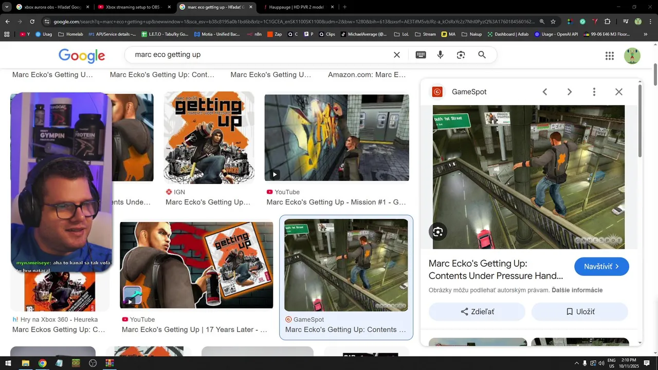
Task: Open the Zap bookmark
Action: [275, 34]
